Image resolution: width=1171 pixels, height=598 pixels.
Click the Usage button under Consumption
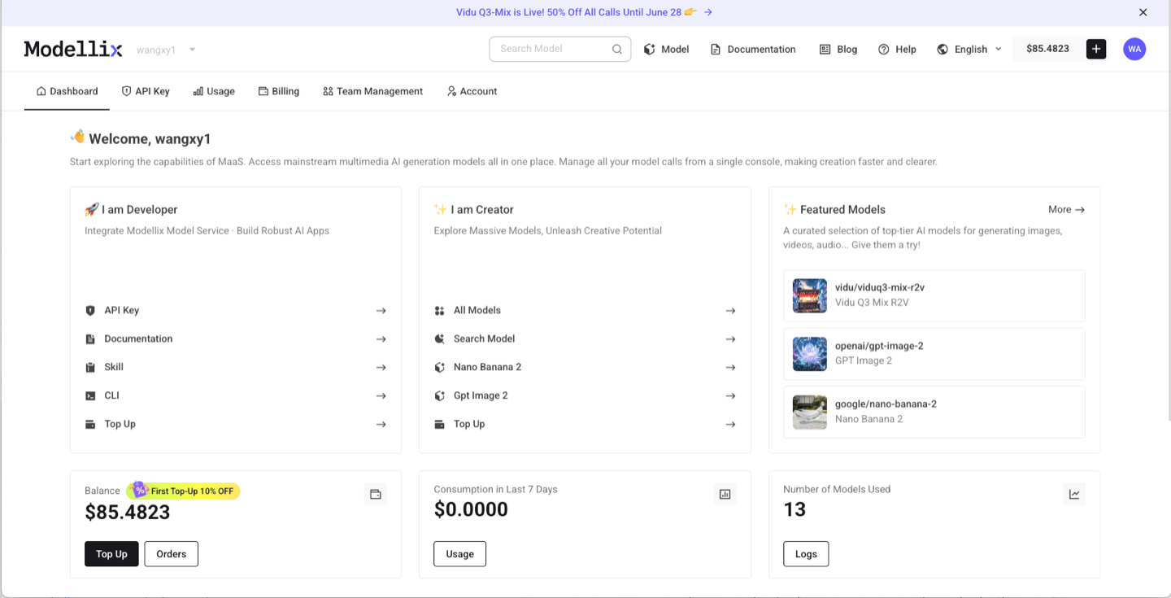459,554
